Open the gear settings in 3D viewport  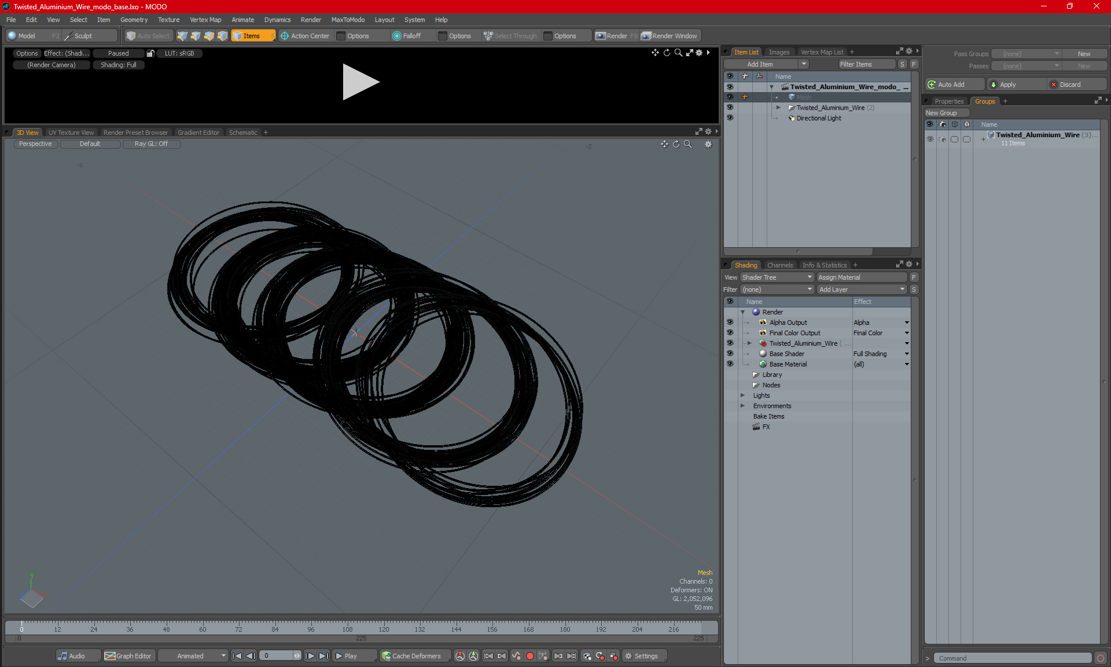[708, 144]
